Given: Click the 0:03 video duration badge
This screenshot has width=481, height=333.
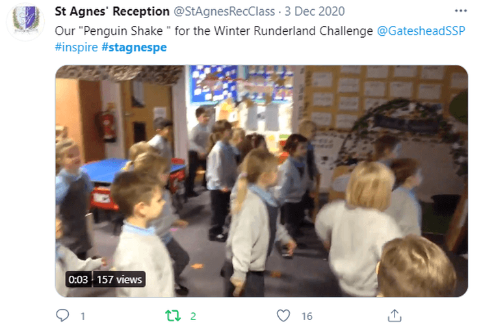Looking at the screenshot, I should [x=78, y=279].
